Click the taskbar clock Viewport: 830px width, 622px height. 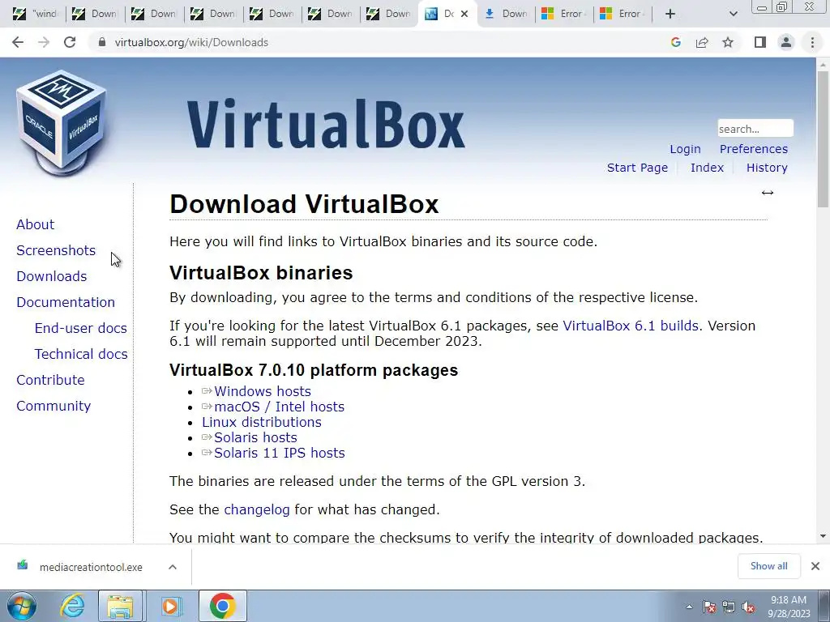tap(789, 607)
